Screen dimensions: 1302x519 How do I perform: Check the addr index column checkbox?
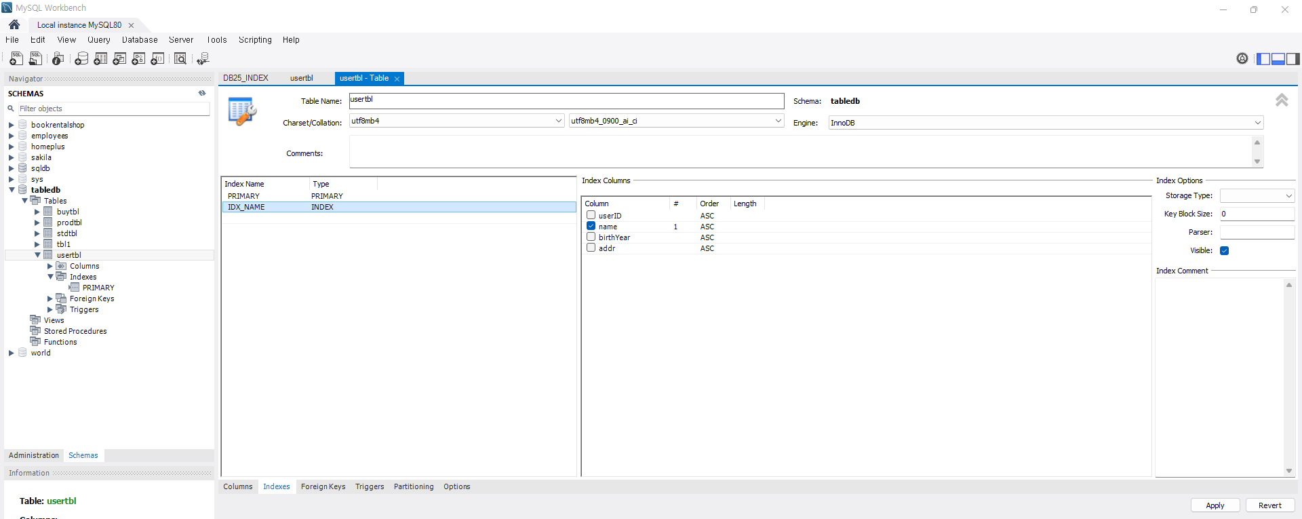click(x=591, y=248)
